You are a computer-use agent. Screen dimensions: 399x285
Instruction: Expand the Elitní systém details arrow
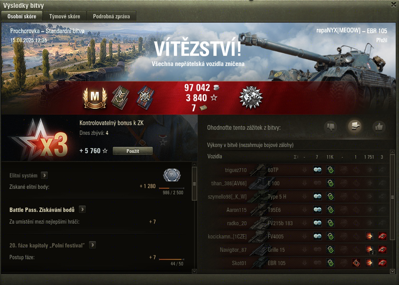44,175
